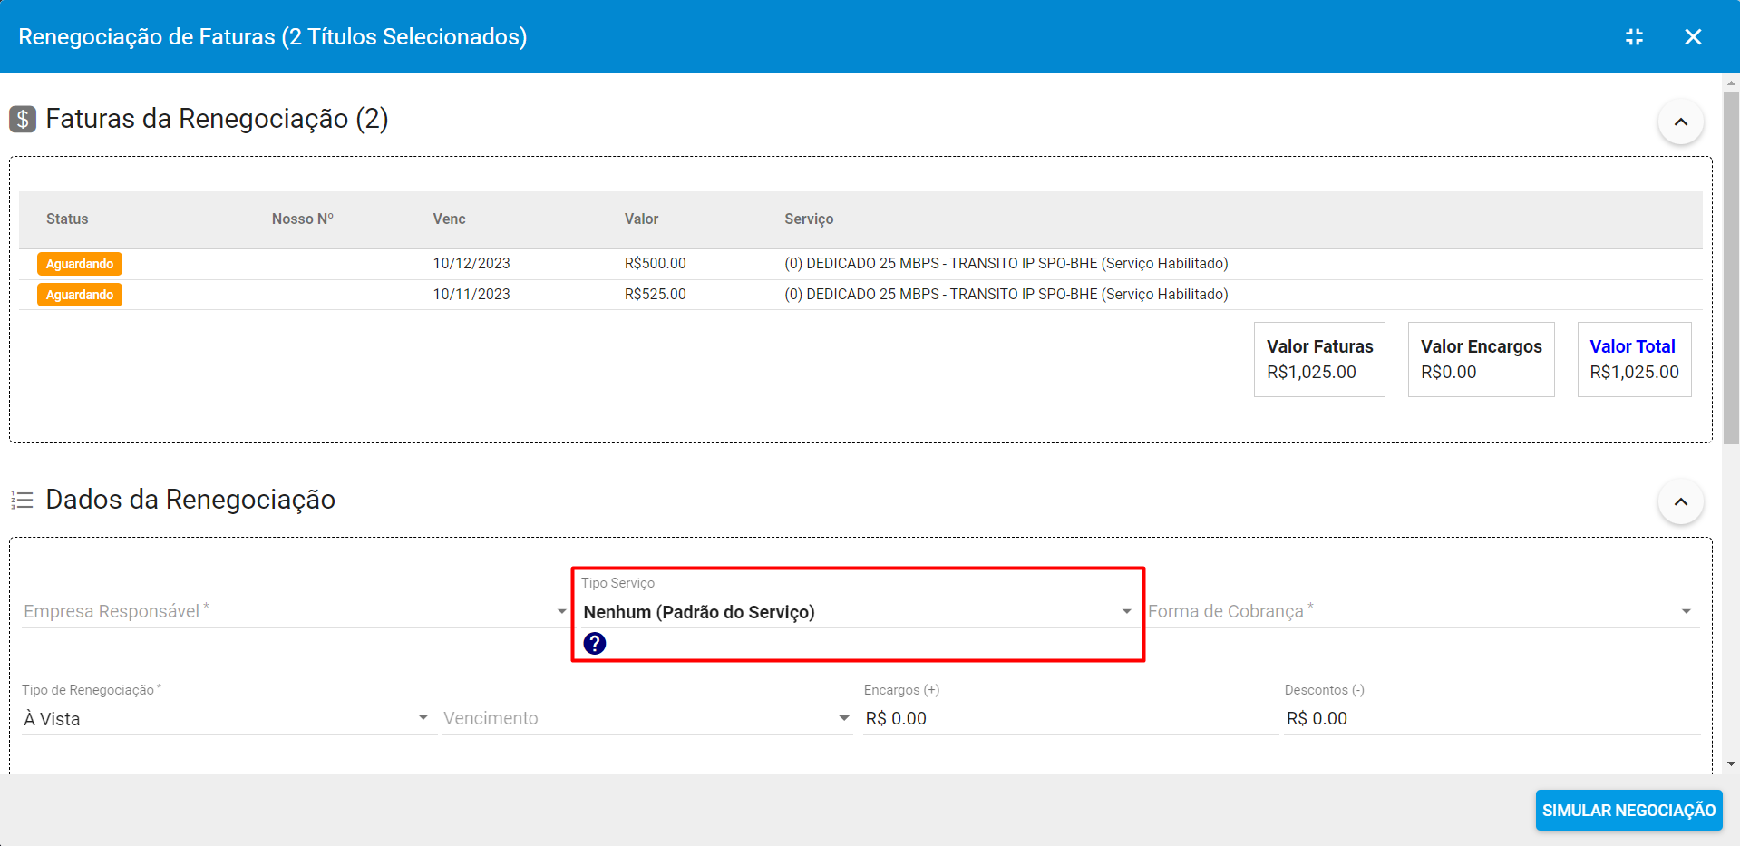The height and width of the screenshot is (846, 1740).
Task: Click the service description in the R$525.00 row
Action: [1006, 295]
